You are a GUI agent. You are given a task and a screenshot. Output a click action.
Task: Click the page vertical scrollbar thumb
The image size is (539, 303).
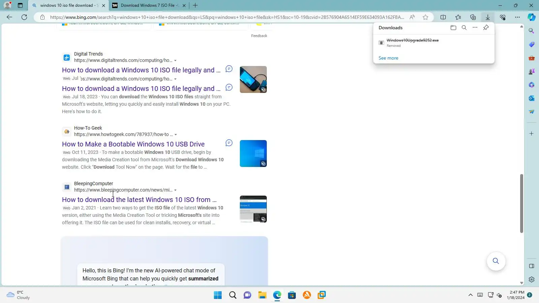pos(521,203)
